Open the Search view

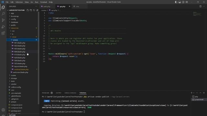click(x=3, y=14)
